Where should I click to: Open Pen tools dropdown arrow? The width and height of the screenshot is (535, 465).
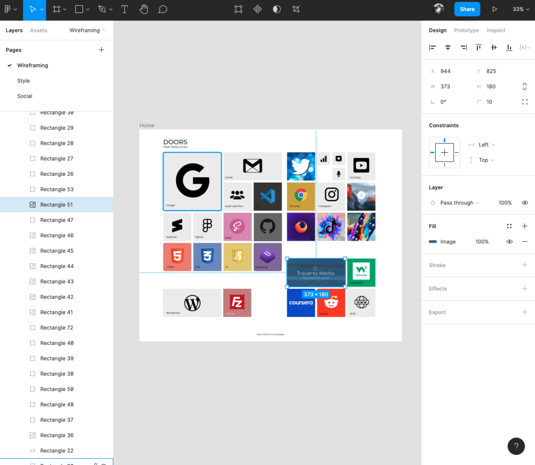(111, 9)
